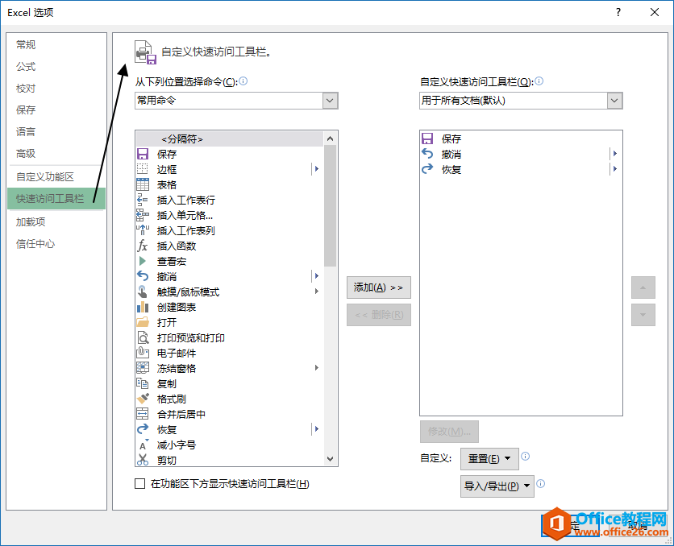Open the 用于所有文档(默认) dropdown
This screenshot has height=546, width=674.
[x=614, y=101]
